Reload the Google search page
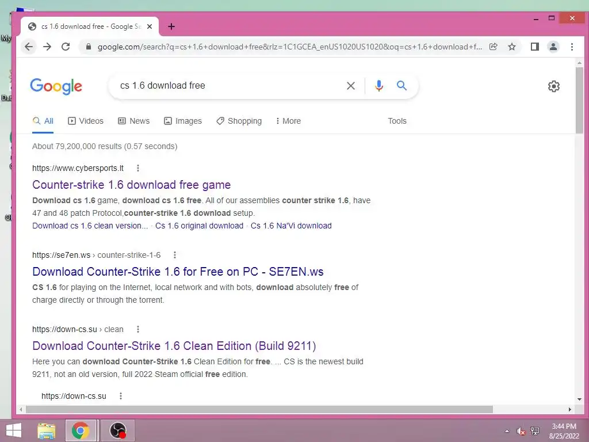The image size is (589, 442). 66,47
